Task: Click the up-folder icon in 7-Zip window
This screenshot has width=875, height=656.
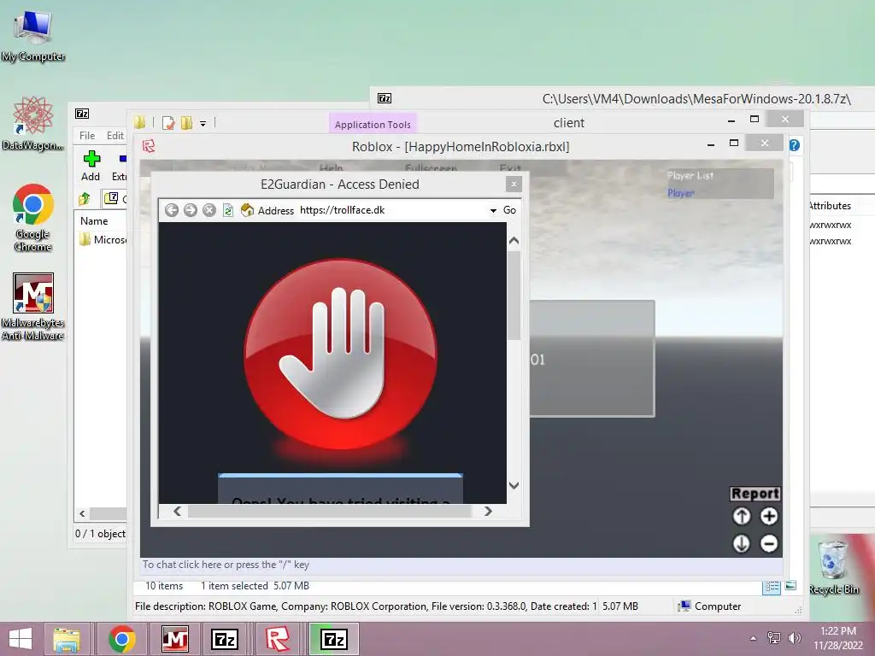Action: click(x=85, y=198)
